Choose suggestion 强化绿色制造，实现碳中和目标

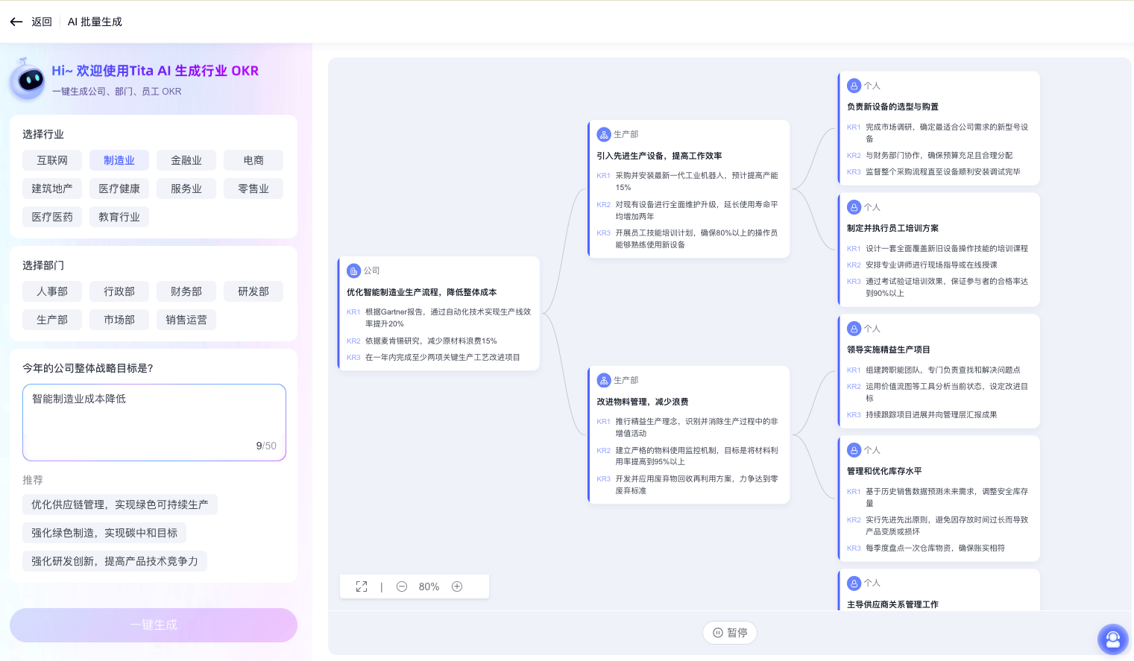point(104,533)
